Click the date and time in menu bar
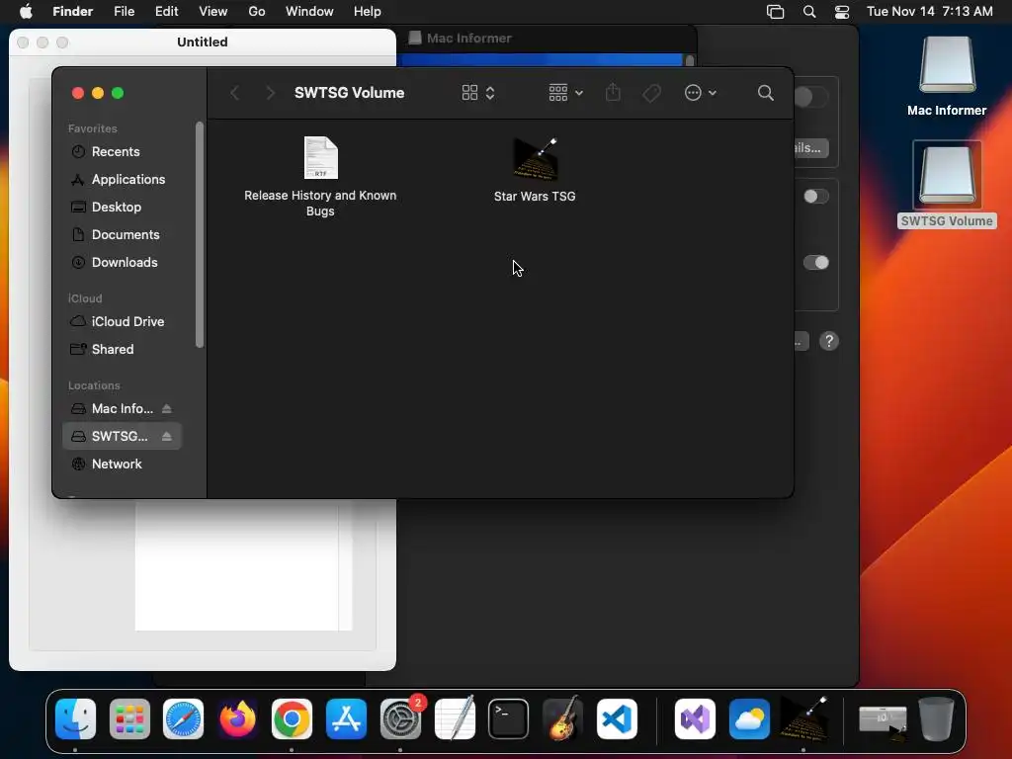The image size is (1012, 759). pyautogui.click(x=929, y=12)
